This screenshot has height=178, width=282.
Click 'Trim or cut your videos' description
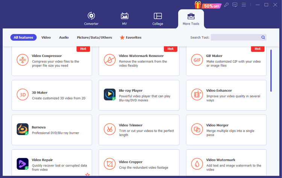click(146, 133)
